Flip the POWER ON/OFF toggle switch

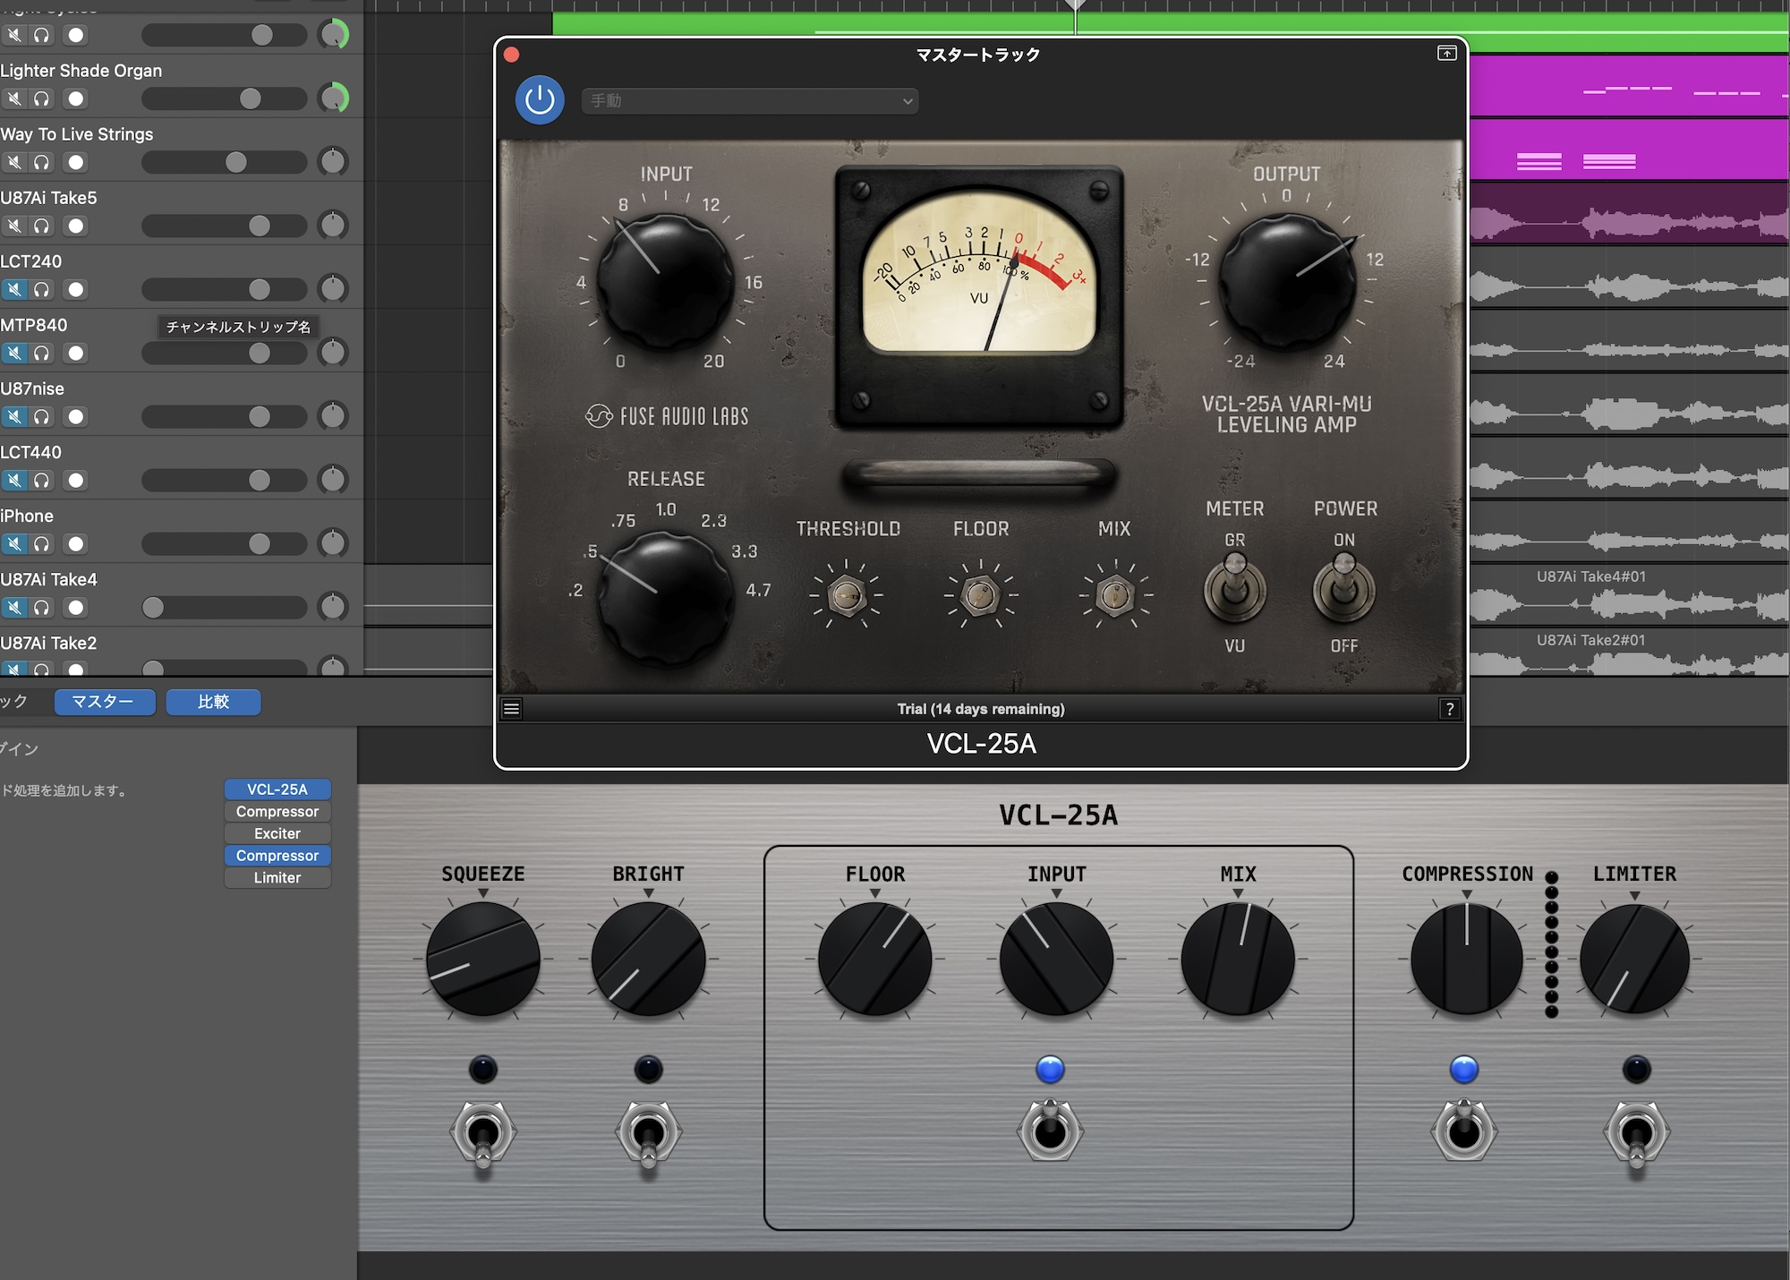click(1343, 588)
